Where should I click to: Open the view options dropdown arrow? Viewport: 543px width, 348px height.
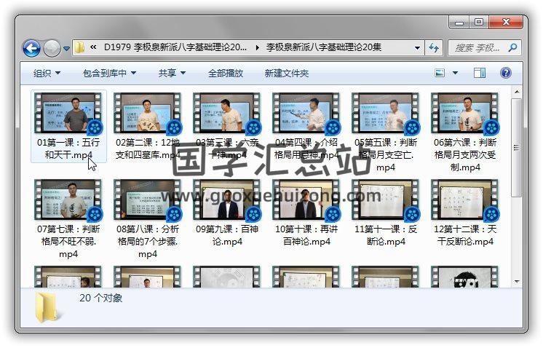point(456,73)
